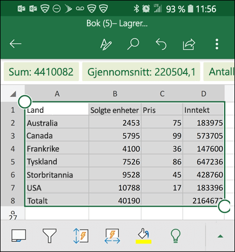Select the Canada cell
The height and width of the screenshot is (252, 235).
tap(57, 136)
